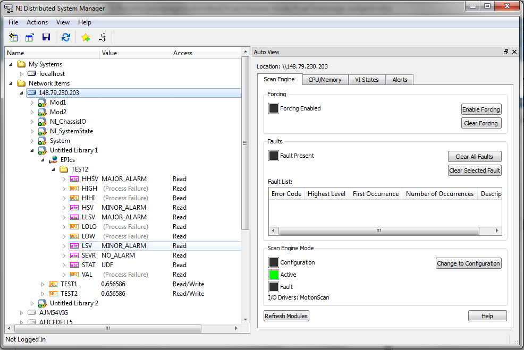Click the My Systems folder icon
The height and width of the screenshot is (350, 524).
coord(21,64)
